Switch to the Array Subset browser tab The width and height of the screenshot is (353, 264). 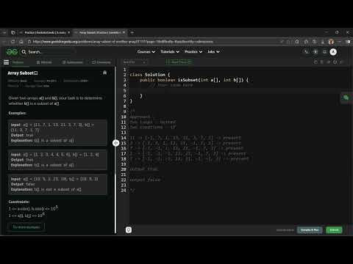coord(100,32)
